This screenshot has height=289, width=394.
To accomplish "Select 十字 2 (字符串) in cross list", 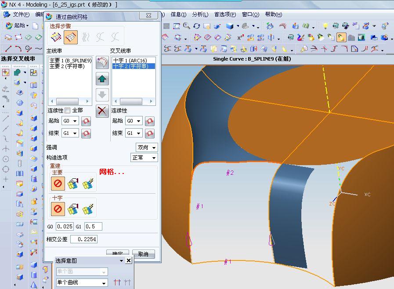I will 134,66.
